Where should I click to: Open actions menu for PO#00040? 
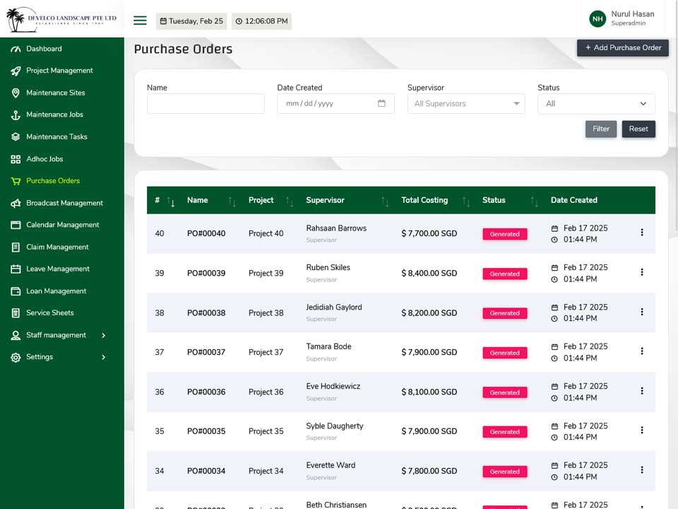click(x=642, y=233)
